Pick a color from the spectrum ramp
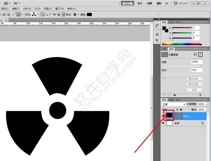211x161 pixels. pos(181,44)
